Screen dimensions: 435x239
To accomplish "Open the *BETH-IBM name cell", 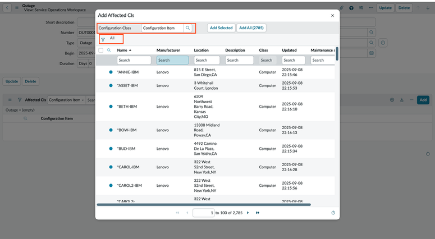I will pos(127,107).
